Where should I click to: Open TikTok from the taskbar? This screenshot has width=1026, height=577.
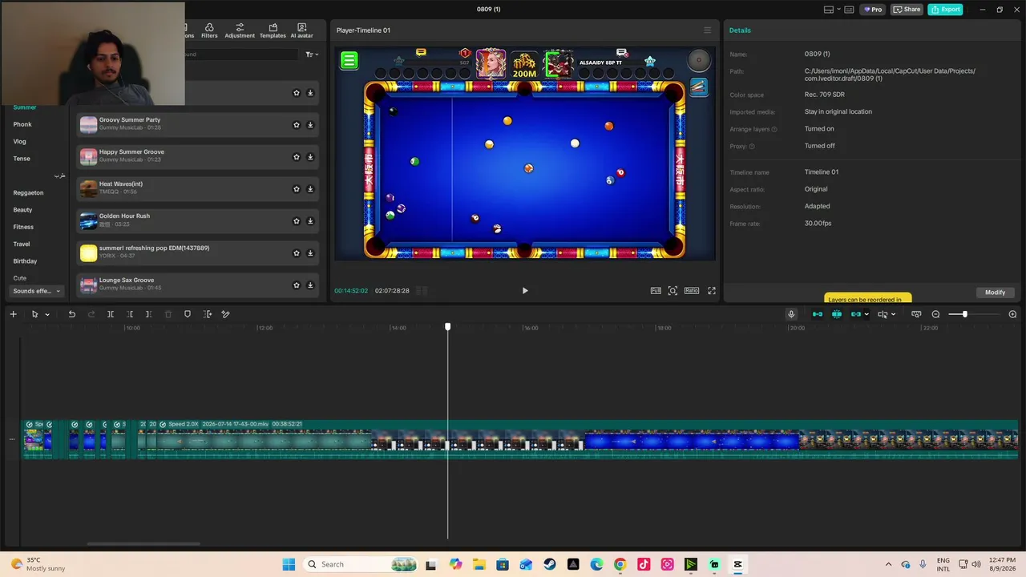(x=644, y=564)
